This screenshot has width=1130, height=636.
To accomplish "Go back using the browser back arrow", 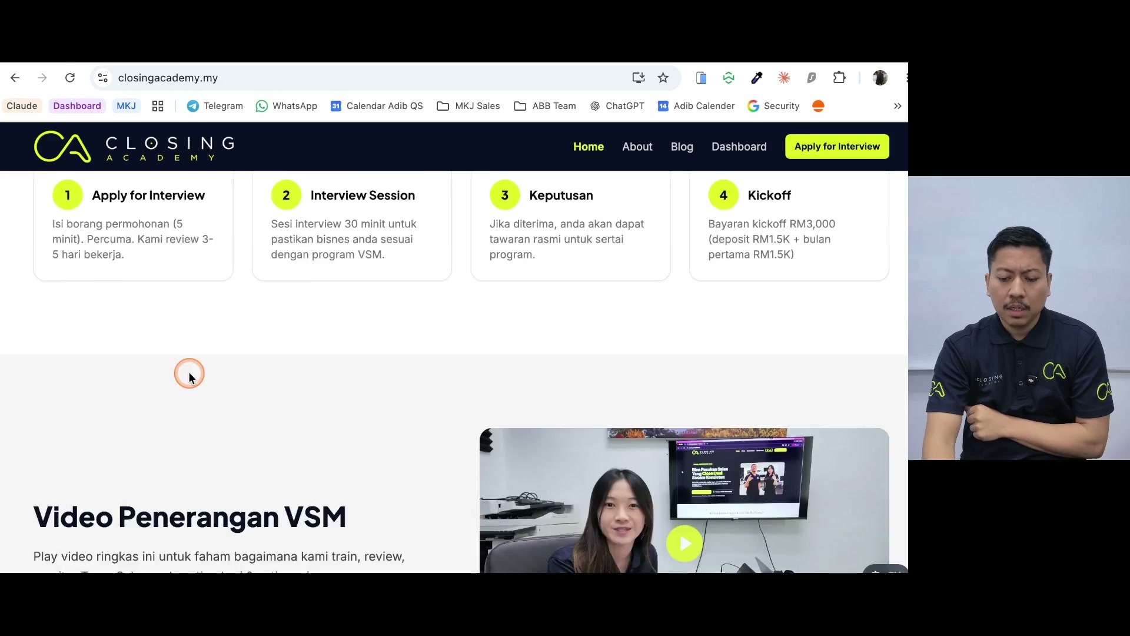I will click(15, 78).
